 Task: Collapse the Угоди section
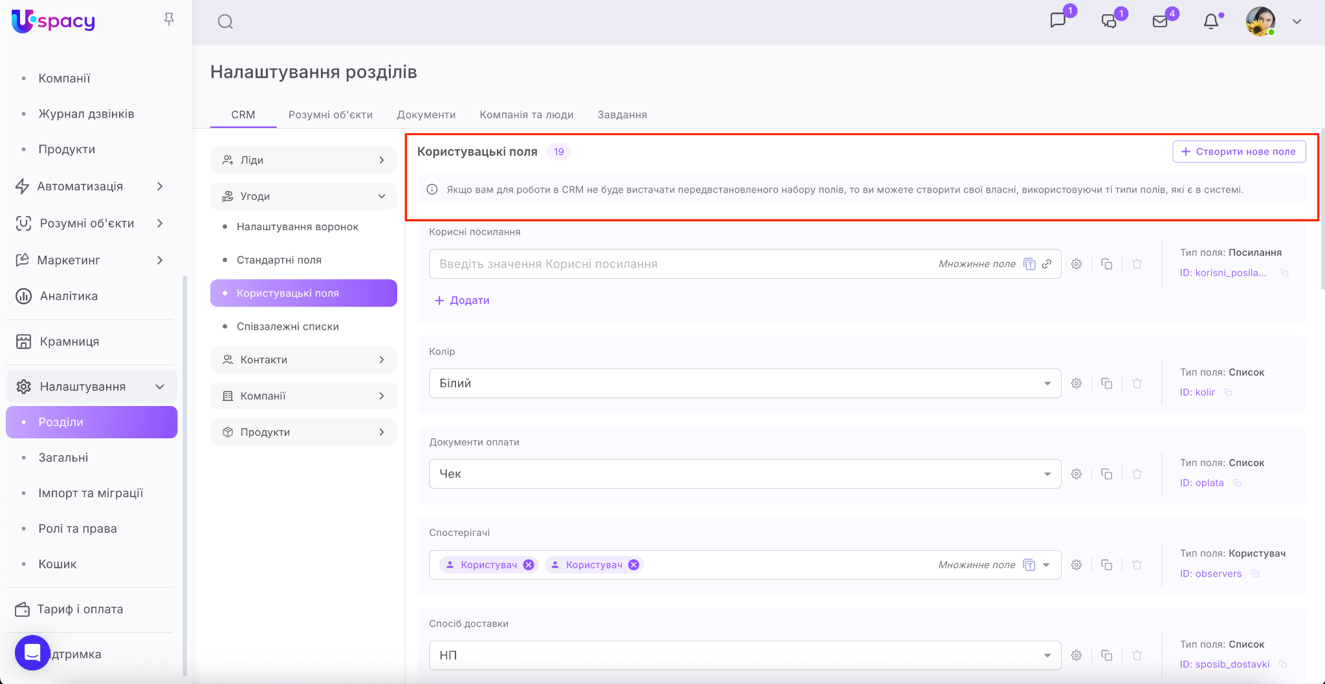click(x=303, y=197)
